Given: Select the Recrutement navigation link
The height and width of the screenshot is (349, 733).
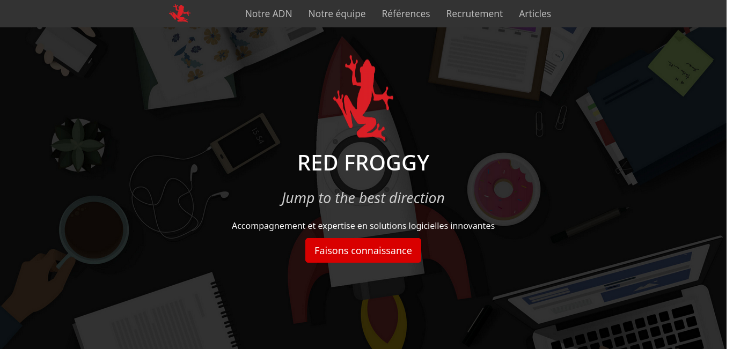Looking at the screenshot, I should 474,14.
